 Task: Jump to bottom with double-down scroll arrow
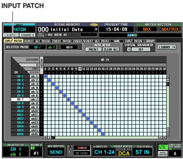tap(168, 134)
